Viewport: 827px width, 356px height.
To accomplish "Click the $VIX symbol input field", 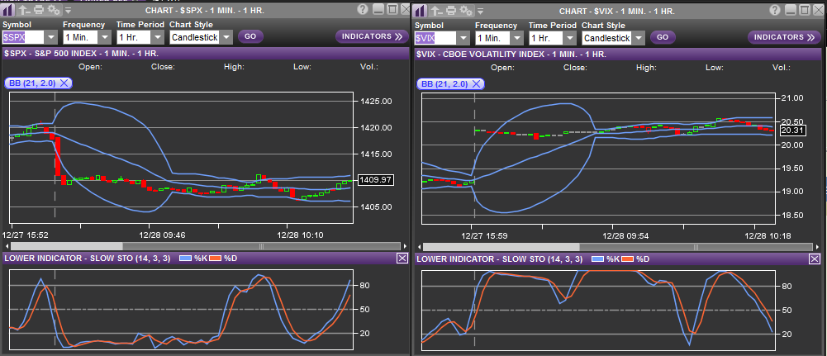I will click(x=435, y=38).
